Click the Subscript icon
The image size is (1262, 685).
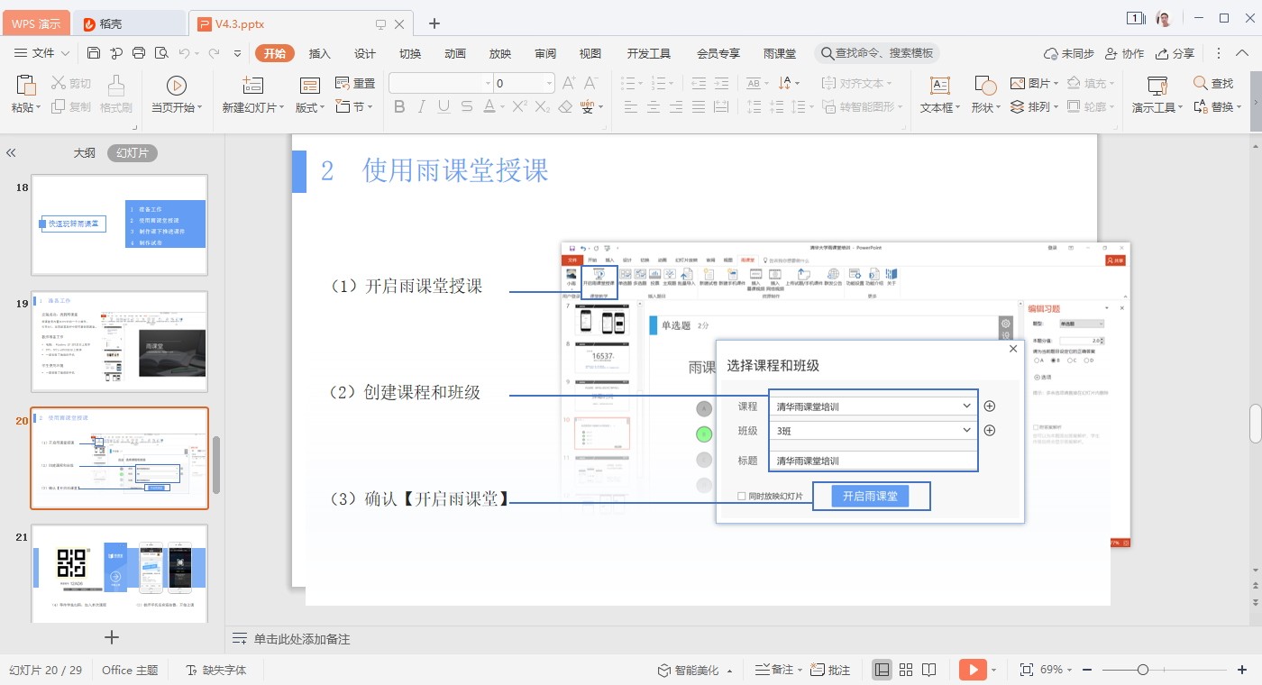pos(542,106)
